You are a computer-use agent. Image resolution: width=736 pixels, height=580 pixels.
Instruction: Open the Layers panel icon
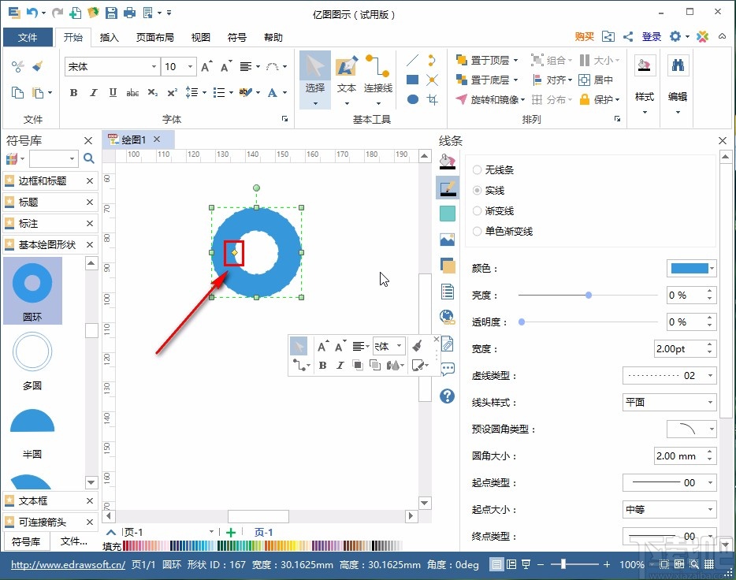(x=448, y=266)
